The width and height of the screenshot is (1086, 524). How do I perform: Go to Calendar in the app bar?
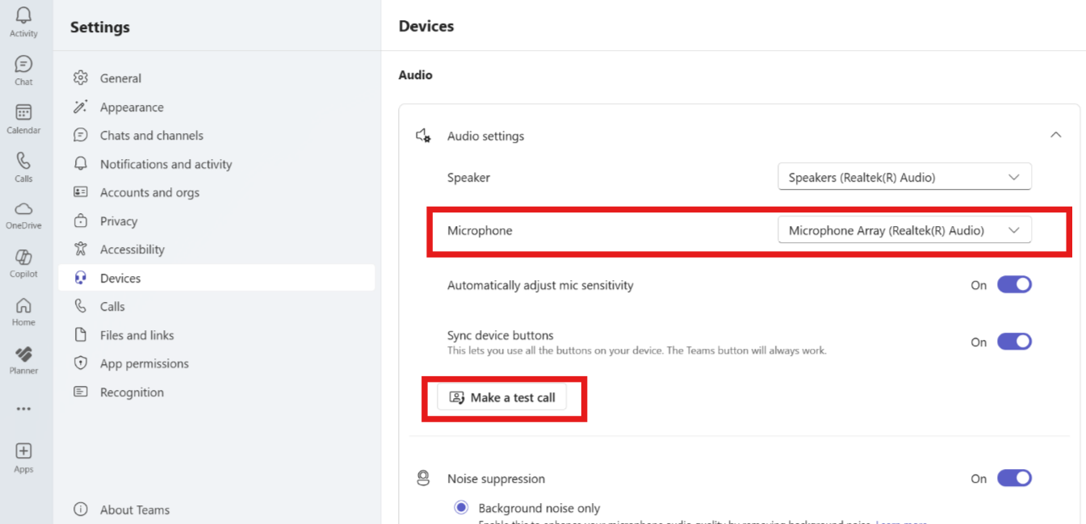click(x=23, y=113)
